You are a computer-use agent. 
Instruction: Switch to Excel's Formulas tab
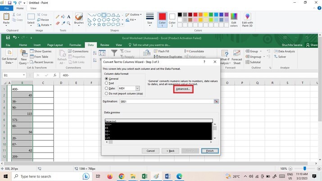point(75,45)
